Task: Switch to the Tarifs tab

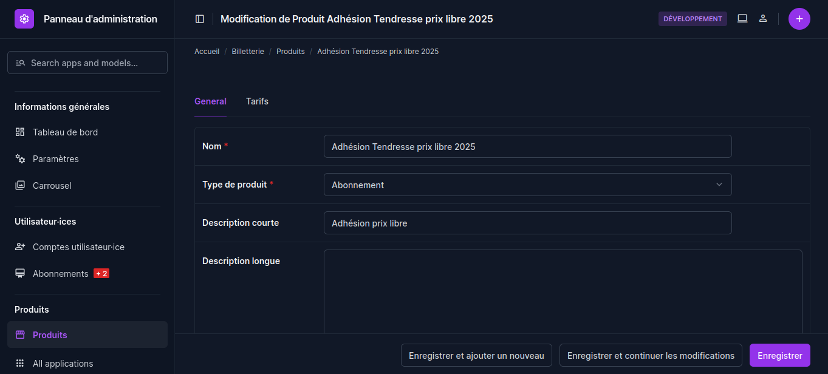Action: 257,101
